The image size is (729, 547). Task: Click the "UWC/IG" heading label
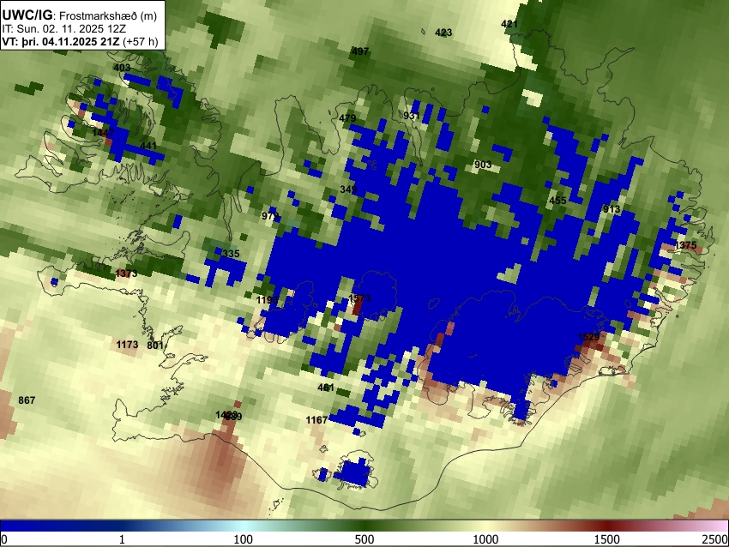click(x=27, y=15)
